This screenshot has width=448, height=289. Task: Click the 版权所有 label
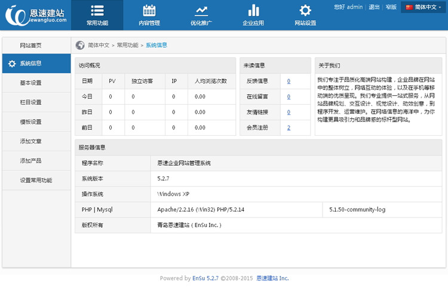pyautogui.click(x=92, y=225)
